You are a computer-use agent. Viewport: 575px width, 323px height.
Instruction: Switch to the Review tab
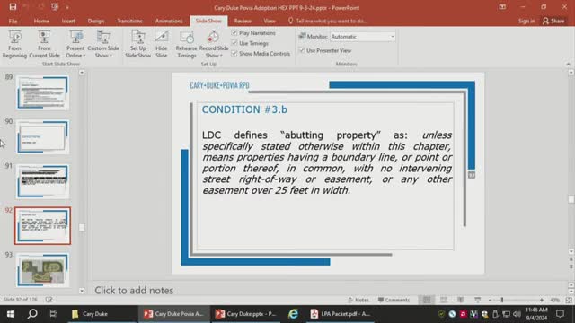click(243, 21)
